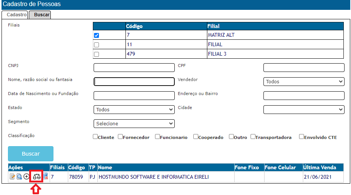
Task: Tick the Envolvido CTE checkbox
Action: 302,137
